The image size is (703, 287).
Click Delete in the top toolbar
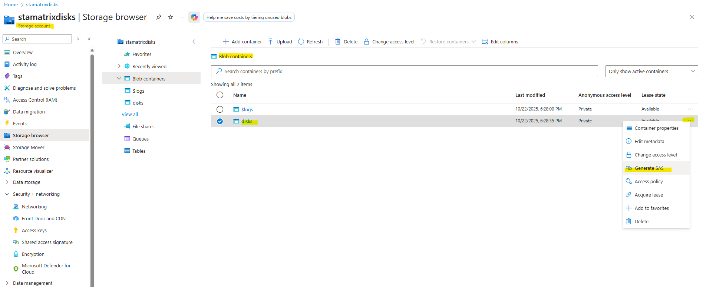click(x=346, y=42)
